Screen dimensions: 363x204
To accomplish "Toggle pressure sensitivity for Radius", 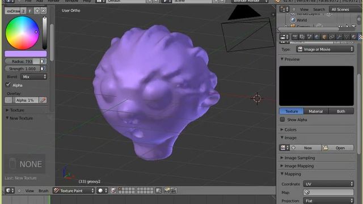I will pos(43,61).
